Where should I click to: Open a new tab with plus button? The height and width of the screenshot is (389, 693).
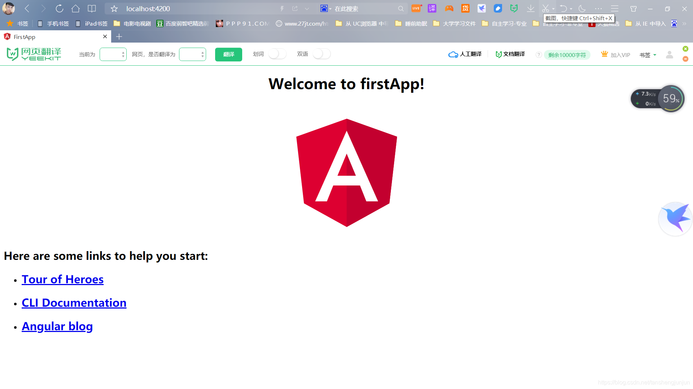119,36
